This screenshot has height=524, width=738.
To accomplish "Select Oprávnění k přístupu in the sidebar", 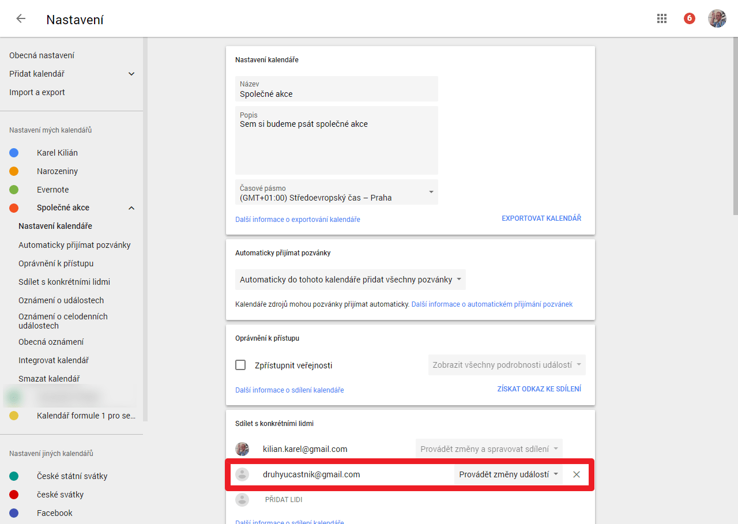I will [x=56, y=263].
